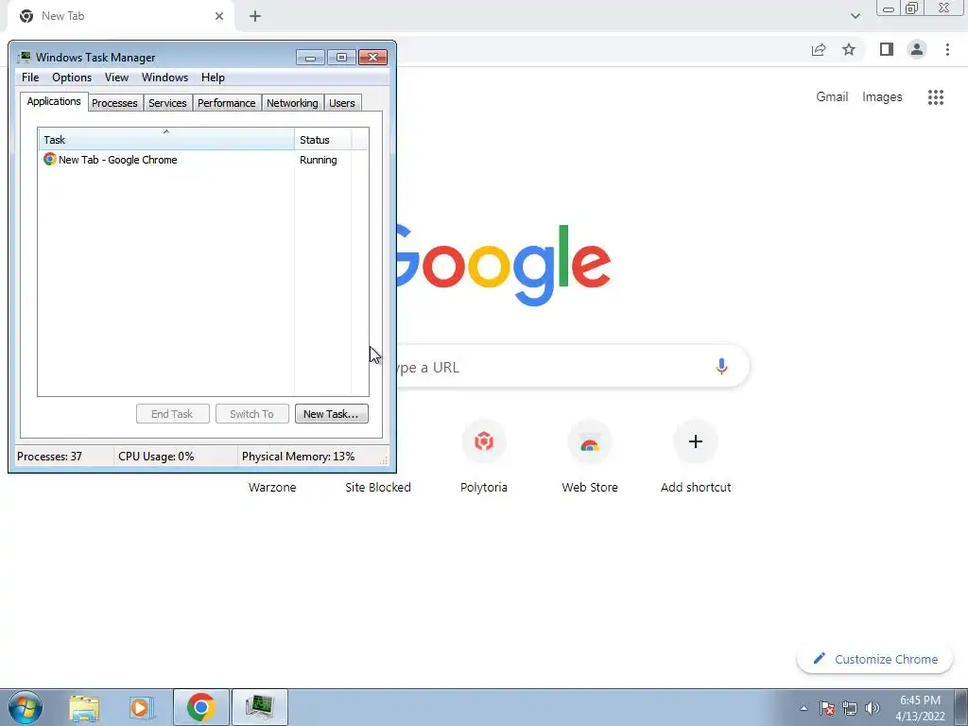Select the Networking tab
The height and width of the screenshot is (726, 968).
pos(292,103)
